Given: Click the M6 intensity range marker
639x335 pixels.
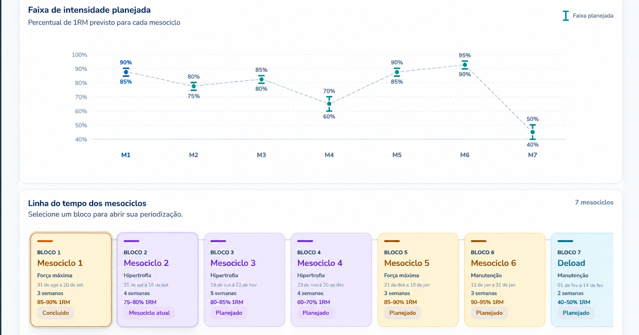Looking at the screenshot, I should [x=465, y=65].
